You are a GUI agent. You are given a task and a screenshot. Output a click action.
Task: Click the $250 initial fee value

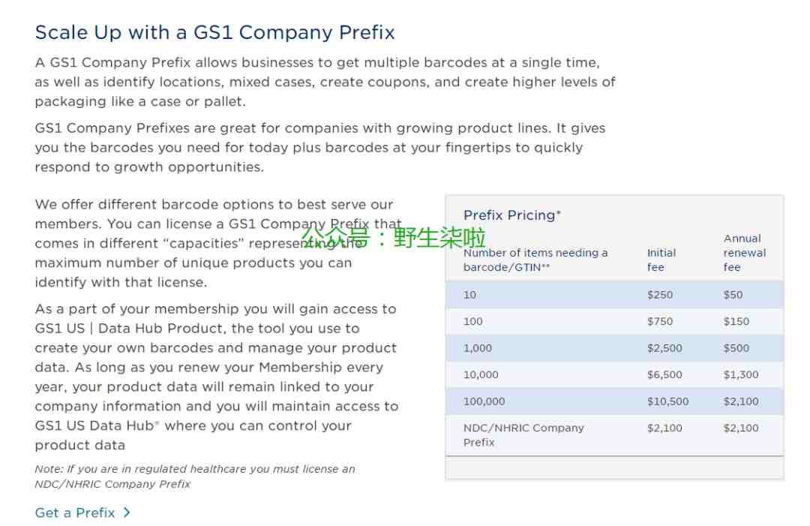[660, 295]
